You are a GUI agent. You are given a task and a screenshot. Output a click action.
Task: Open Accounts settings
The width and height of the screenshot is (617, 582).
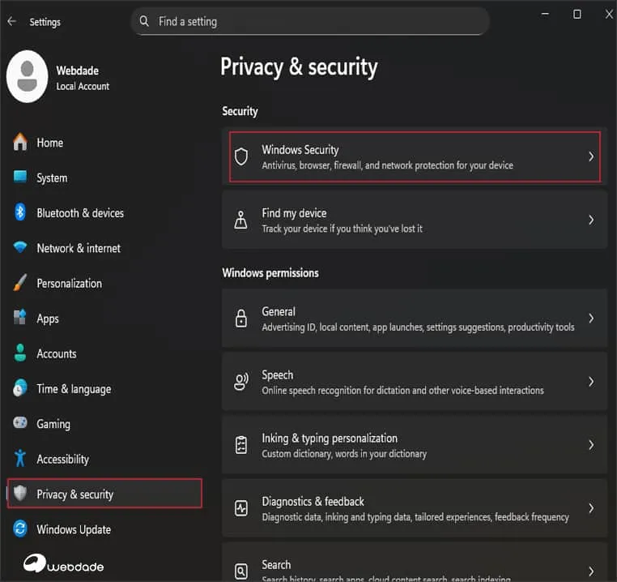click(x=104, y=353)
